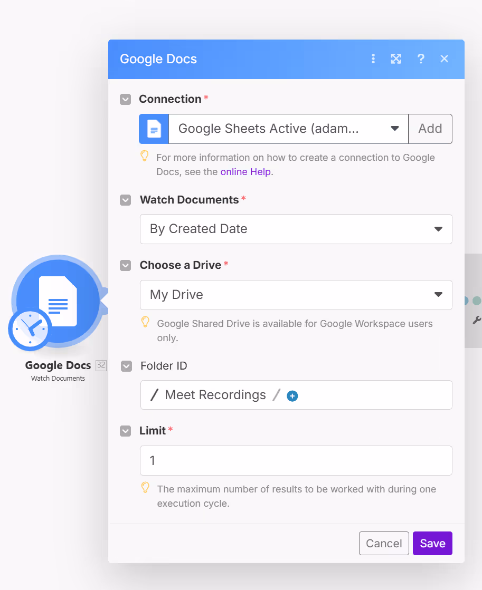Toggle the Limit field chevron
The image size is (482, 590).
(126, 431)
